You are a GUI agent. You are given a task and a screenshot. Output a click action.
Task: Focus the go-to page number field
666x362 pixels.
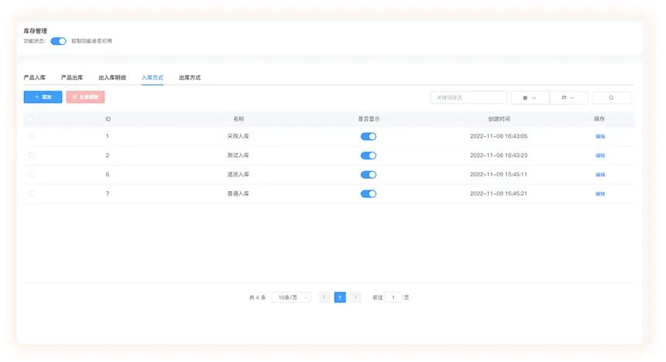(393, 298)
